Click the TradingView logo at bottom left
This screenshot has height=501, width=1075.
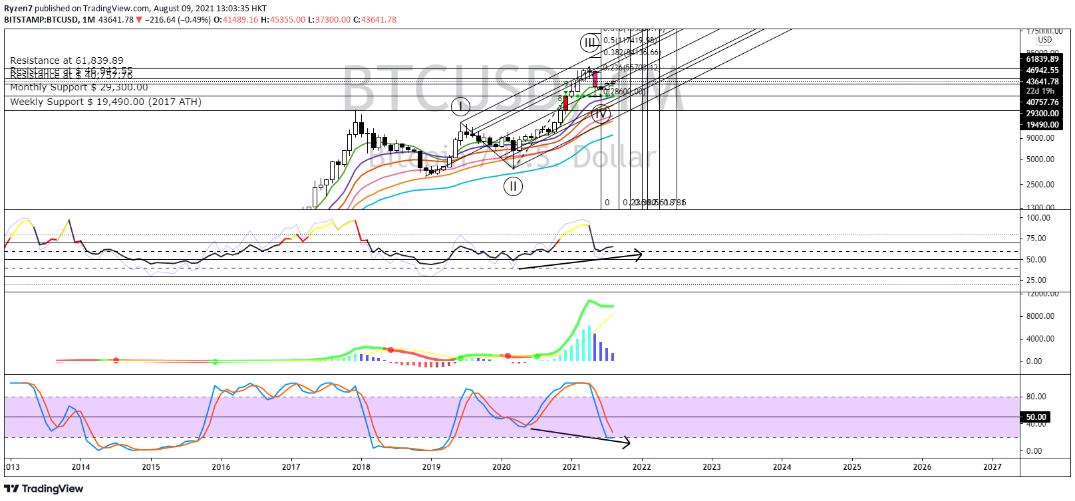point(44,489)
